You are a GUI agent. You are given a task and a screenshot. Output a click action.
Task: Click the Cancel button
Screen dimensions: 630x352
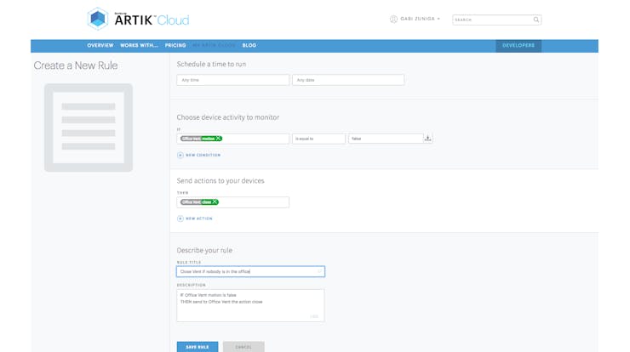pos(243,346)
